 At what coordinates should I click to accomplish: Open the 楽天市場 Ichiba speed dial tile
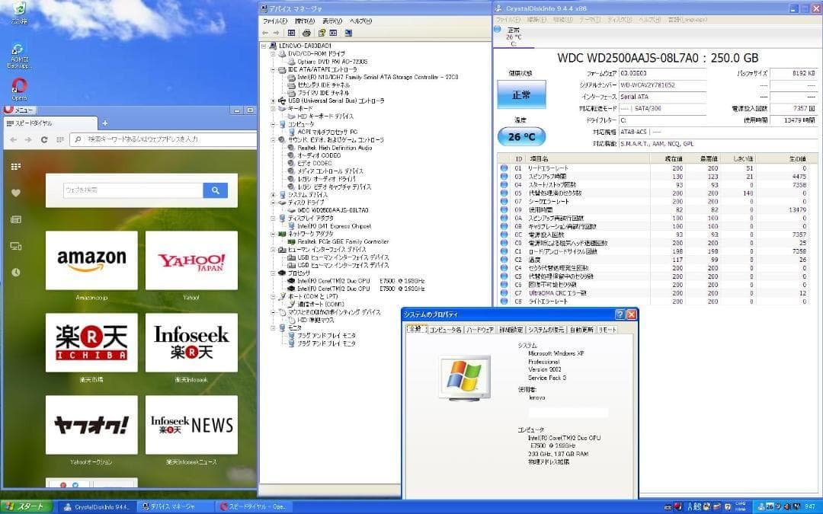coord(92,343)
